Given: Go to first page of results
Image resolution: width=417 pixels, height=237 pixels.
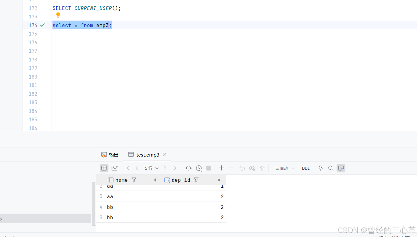Looking at the screenshot, I should pos(127,168).
